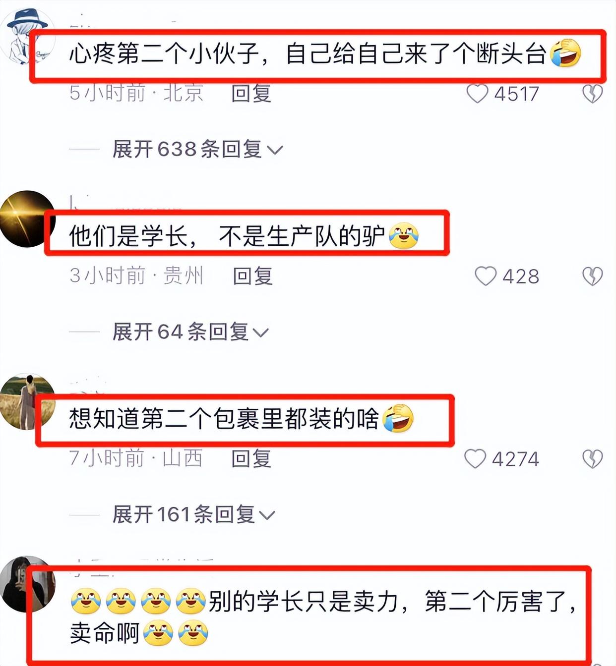
Task: Expand the 638 replies thread
Action: coord(197,149)
